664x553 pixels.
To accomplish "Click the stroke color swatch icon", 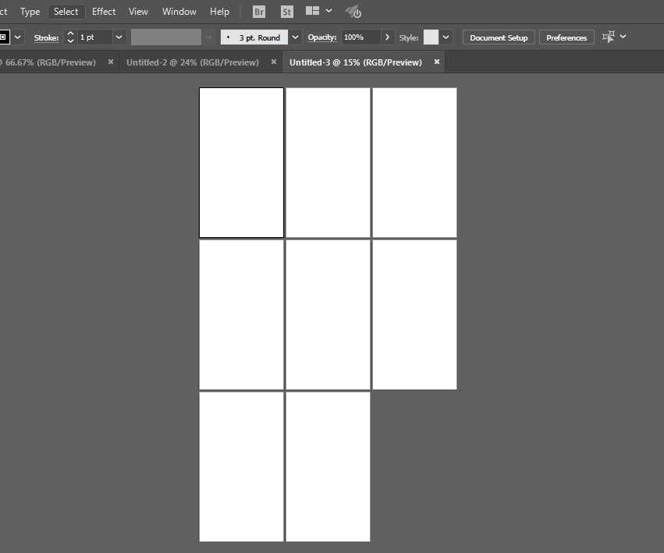I will 4,37.
